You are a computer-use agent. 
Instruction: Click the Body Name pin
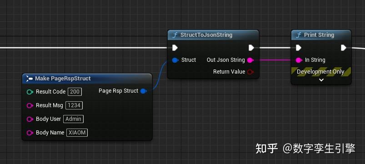(x=30, y=133)
